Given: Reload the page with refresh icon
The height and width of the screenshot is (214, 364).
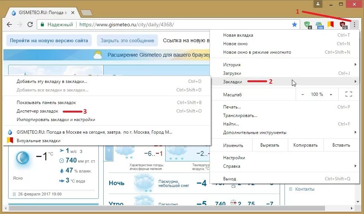Looking at the screenshot, I should coord(30,24).
